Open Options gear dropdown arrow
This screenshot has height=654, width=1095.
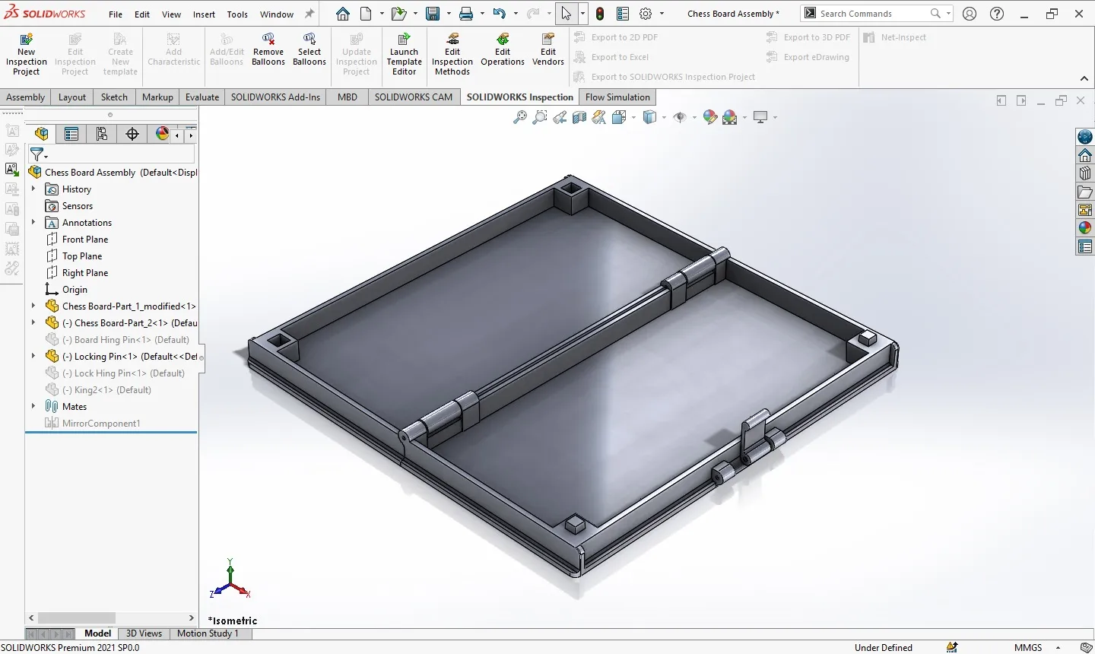click(x=662, y=14)
